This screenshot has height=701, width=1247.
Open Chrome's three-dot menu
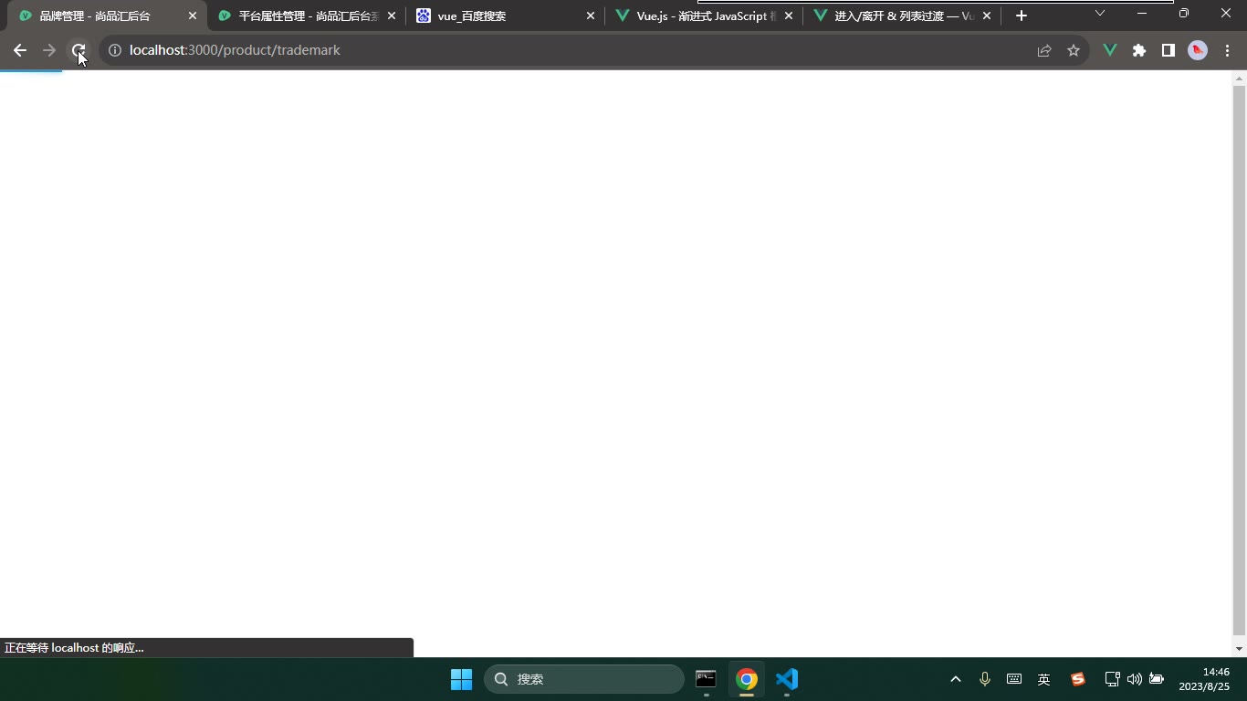click(1227, 50)
